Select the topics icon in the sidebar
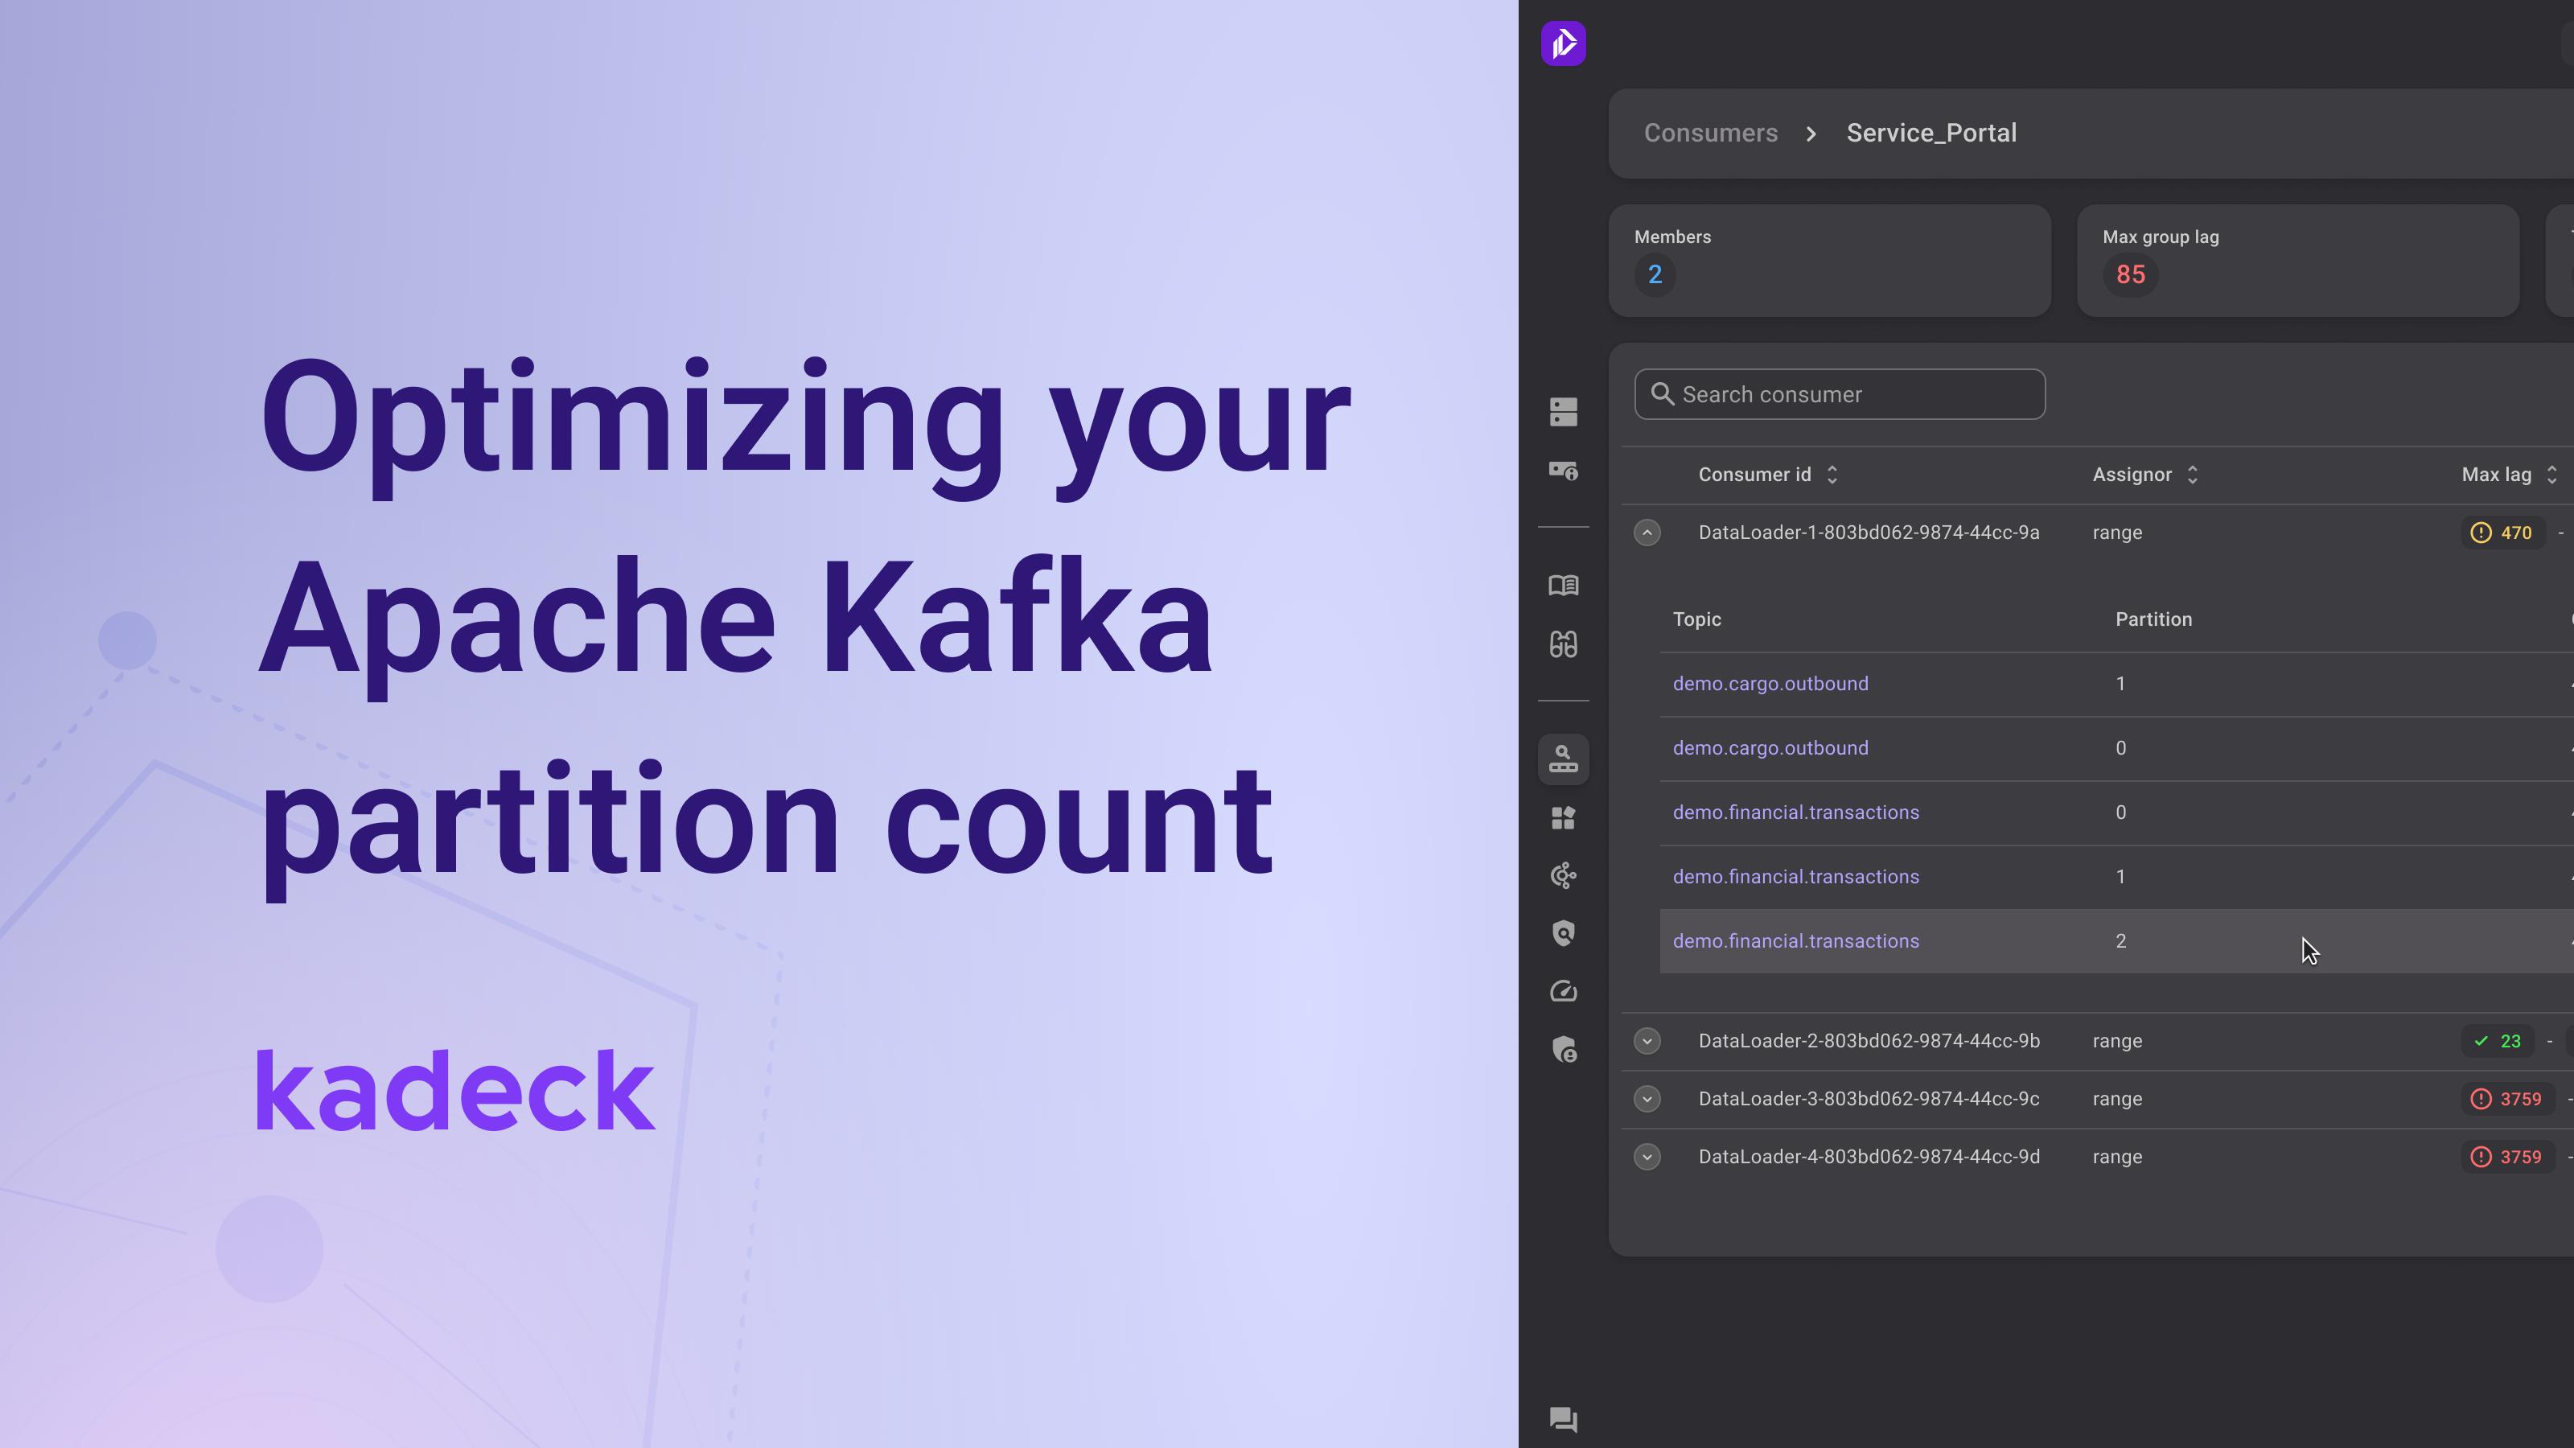Screen dimensions: 2574x1448 [x=1564, y=471]
